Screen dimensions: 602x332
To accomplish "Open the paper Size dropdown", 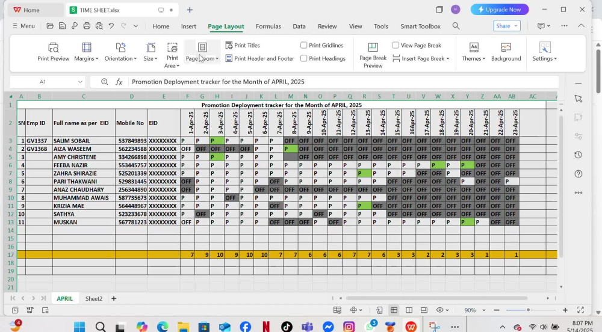I will [x=150, y=52].
